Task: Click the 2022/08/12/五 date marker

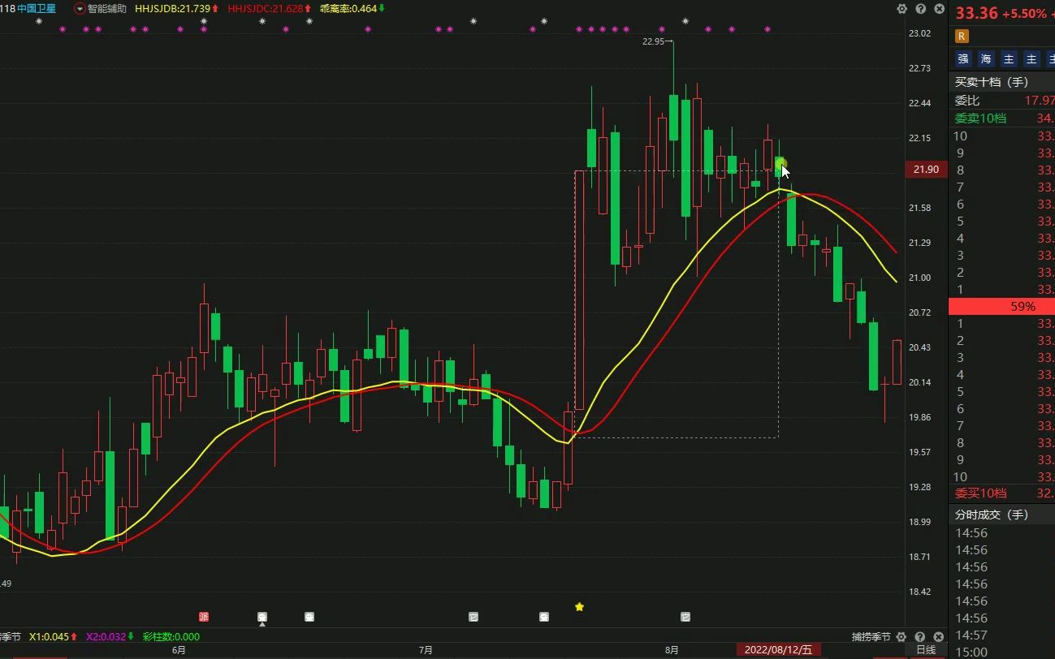Action: coord(779,650)
